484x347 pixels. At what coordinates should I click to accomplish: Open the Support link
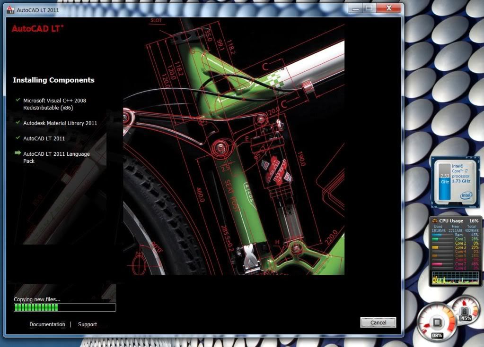(88, 324)
